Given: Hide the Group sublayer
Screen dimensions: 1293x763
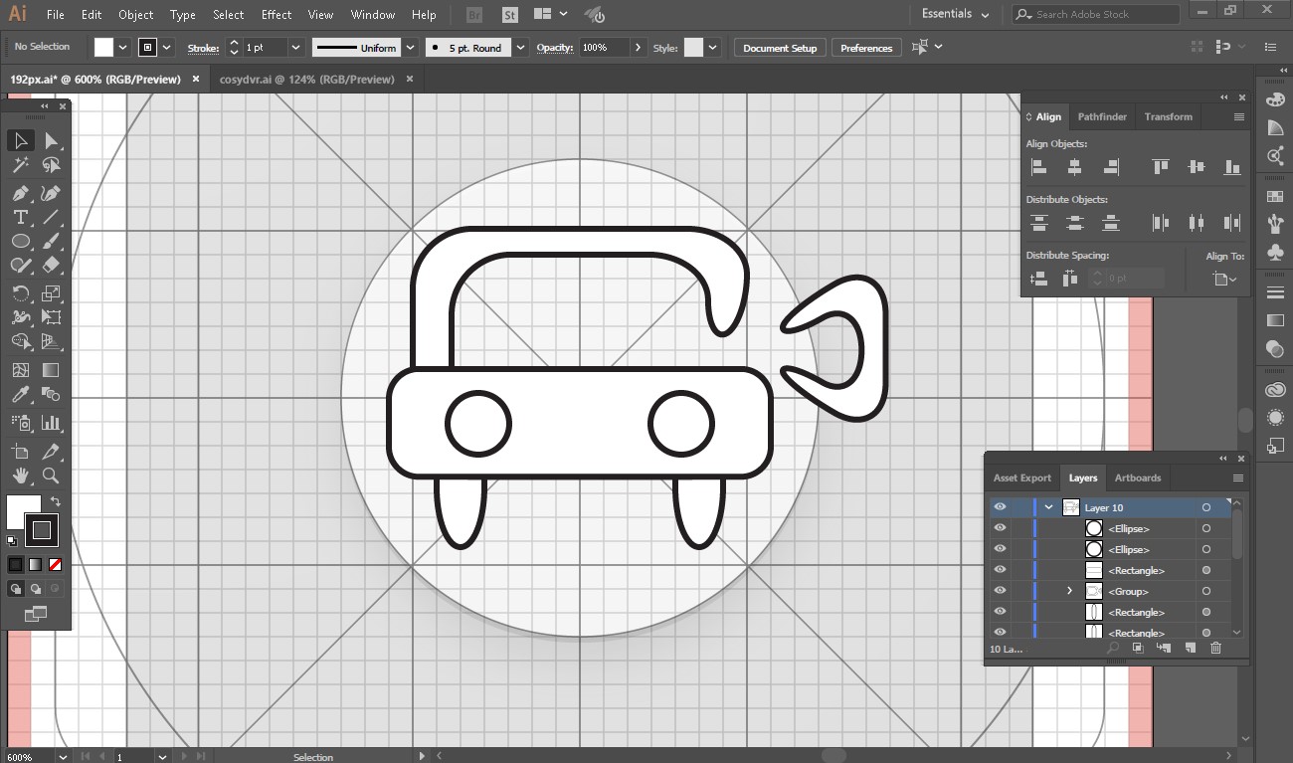Looking at the screenshot, I should 1001,591.
